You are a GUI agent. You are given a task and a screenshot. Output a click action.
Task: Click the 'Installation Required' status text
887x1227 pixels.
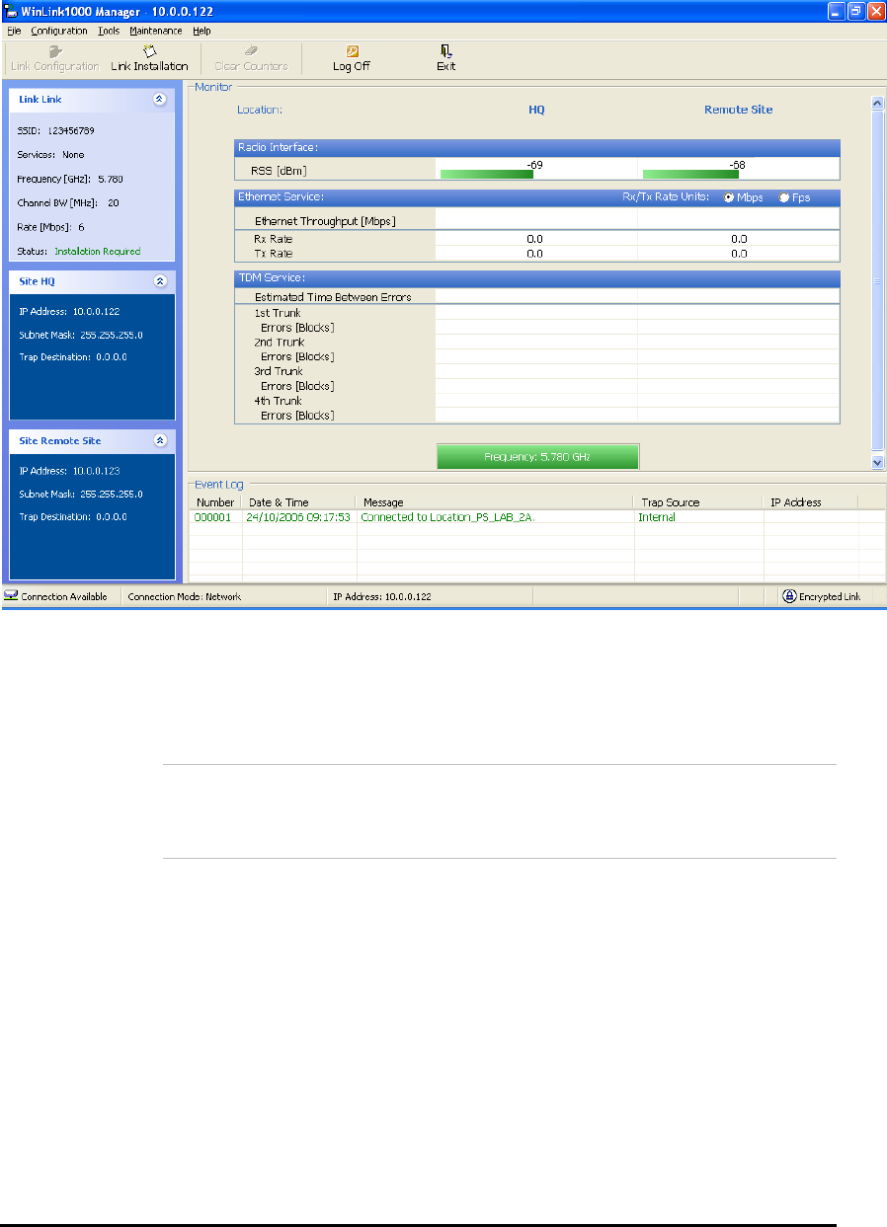98,252
